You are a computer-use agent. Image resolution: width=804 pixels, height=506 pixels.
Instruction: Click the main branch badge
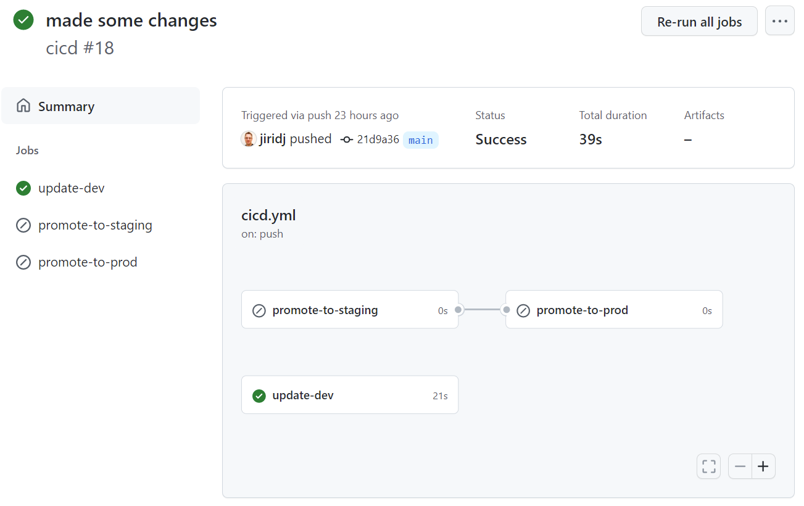tap(421, 140)
